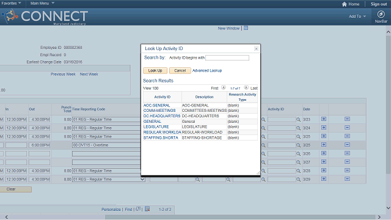
Task: Look up Activity ID for 3/27 row
Action: 298,163
